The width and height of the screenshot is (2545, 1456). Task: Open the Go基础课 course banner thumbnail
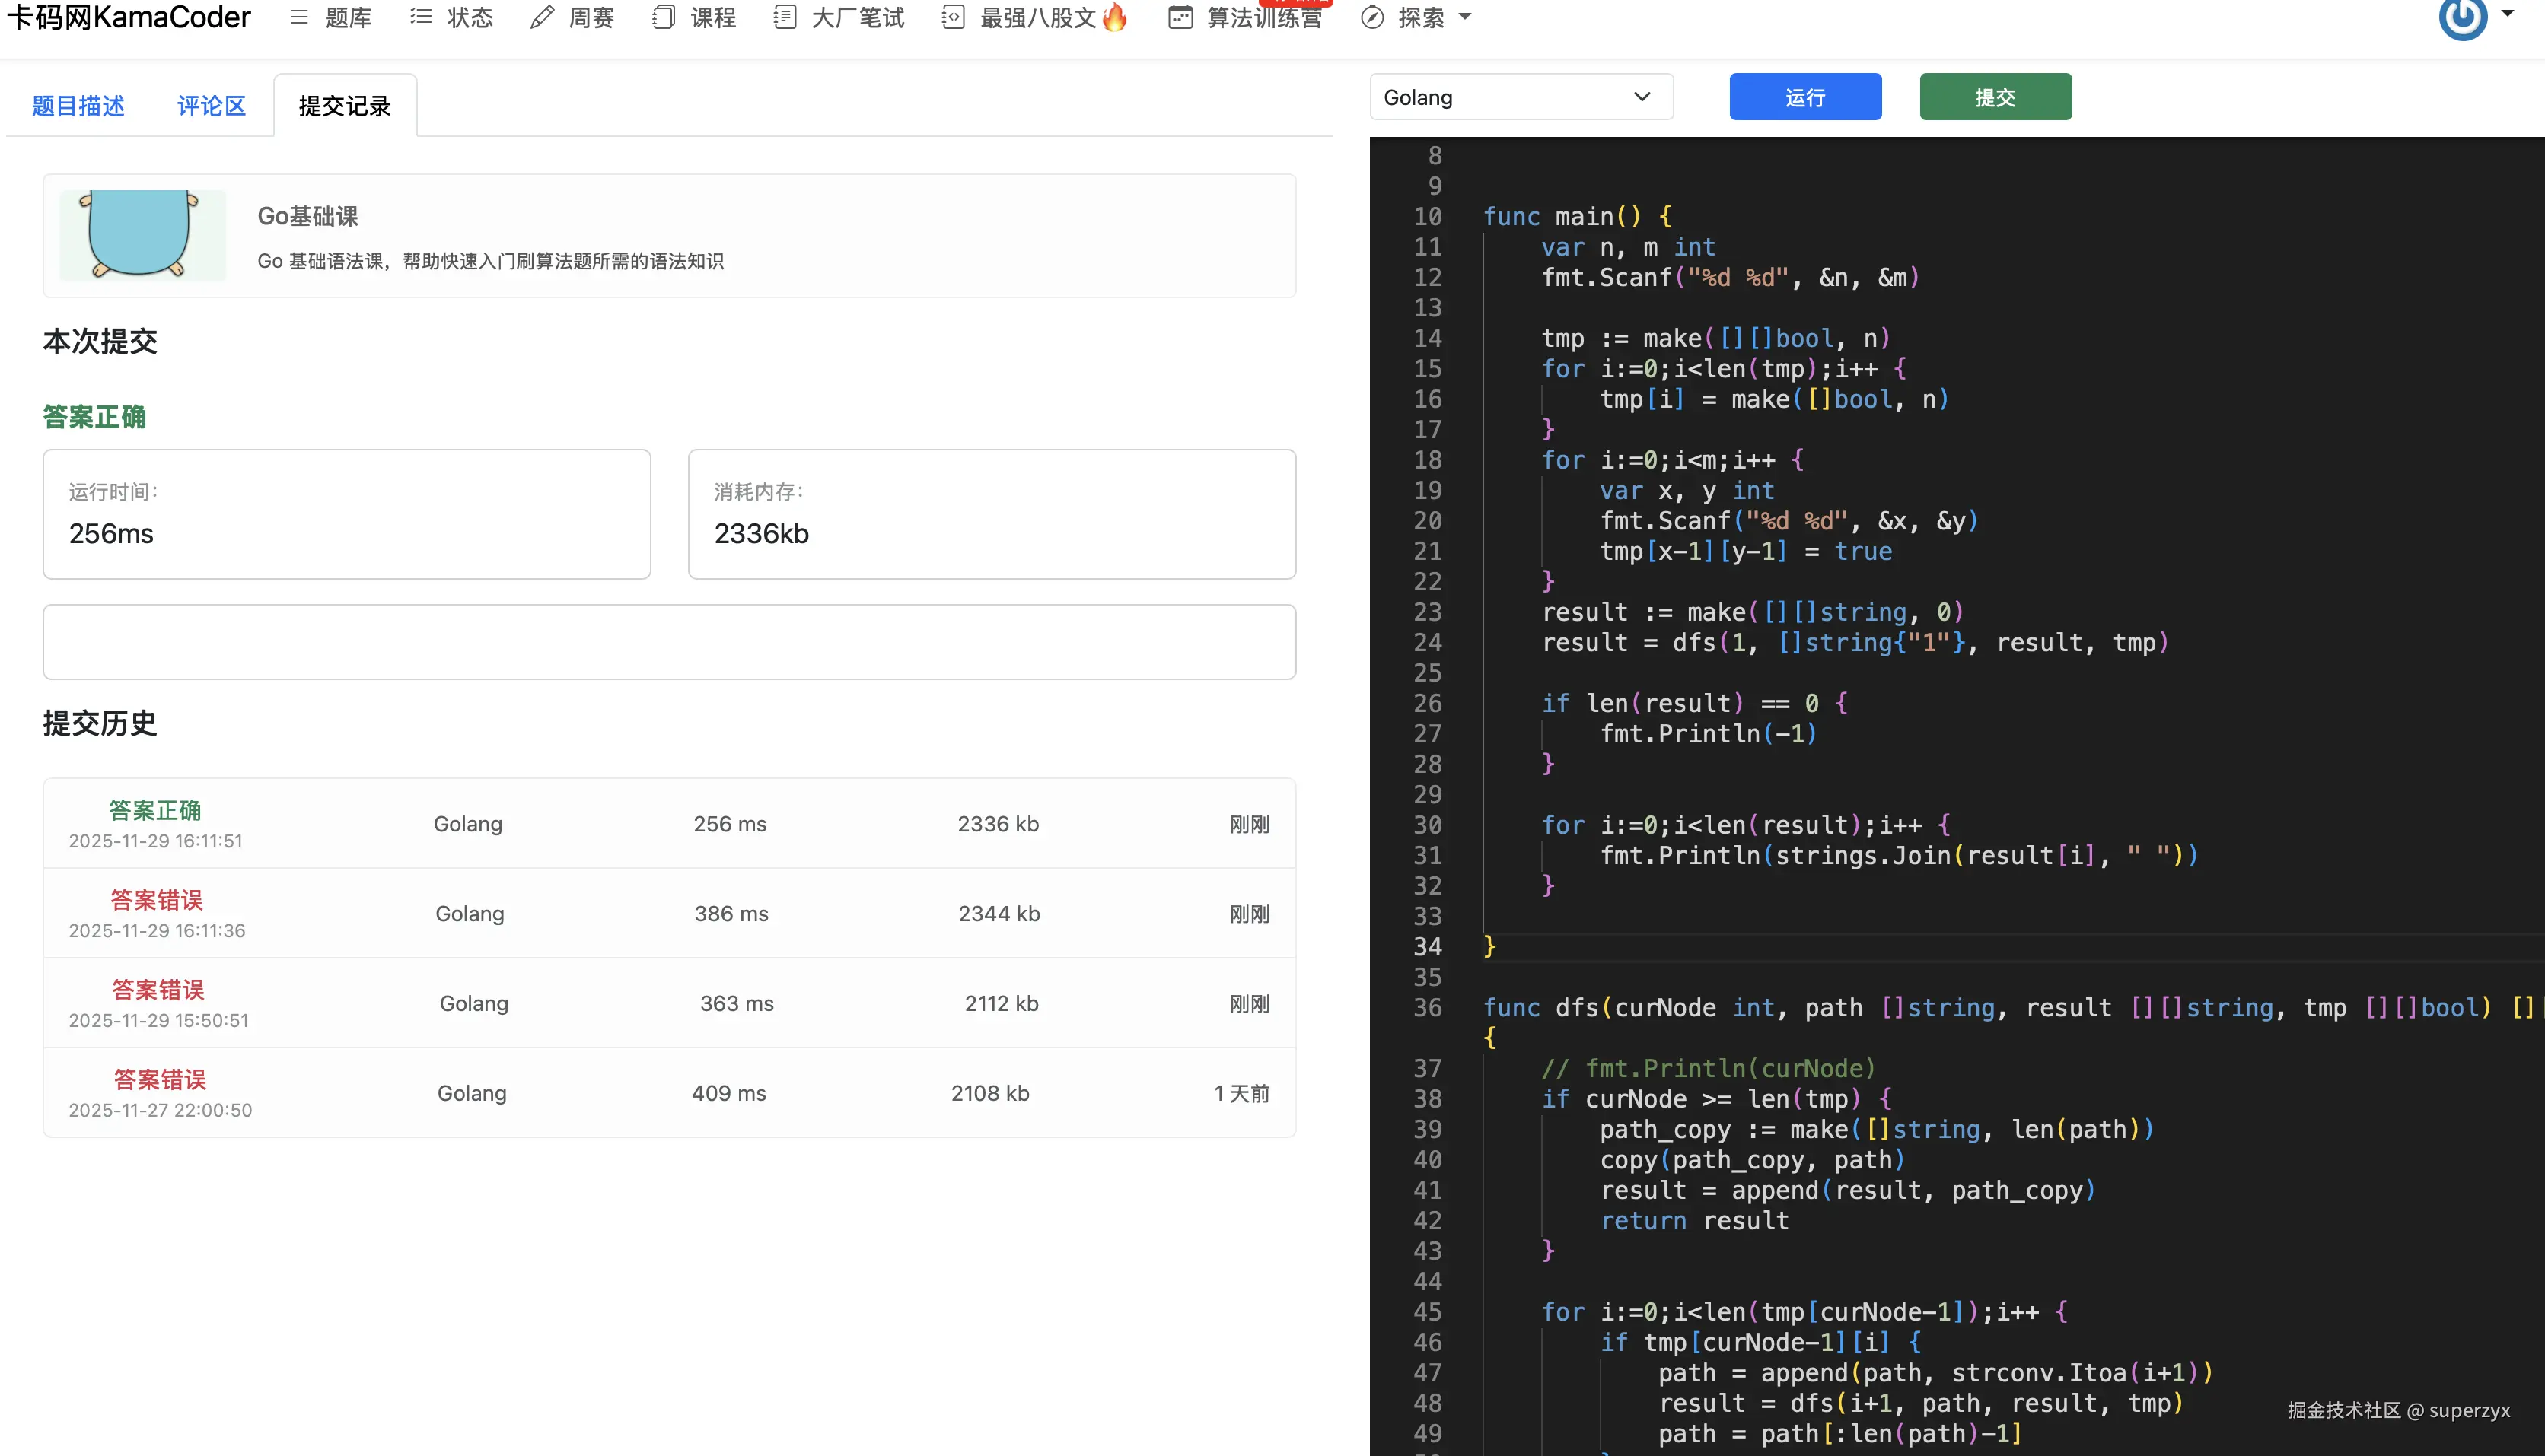tap(142, 236)
